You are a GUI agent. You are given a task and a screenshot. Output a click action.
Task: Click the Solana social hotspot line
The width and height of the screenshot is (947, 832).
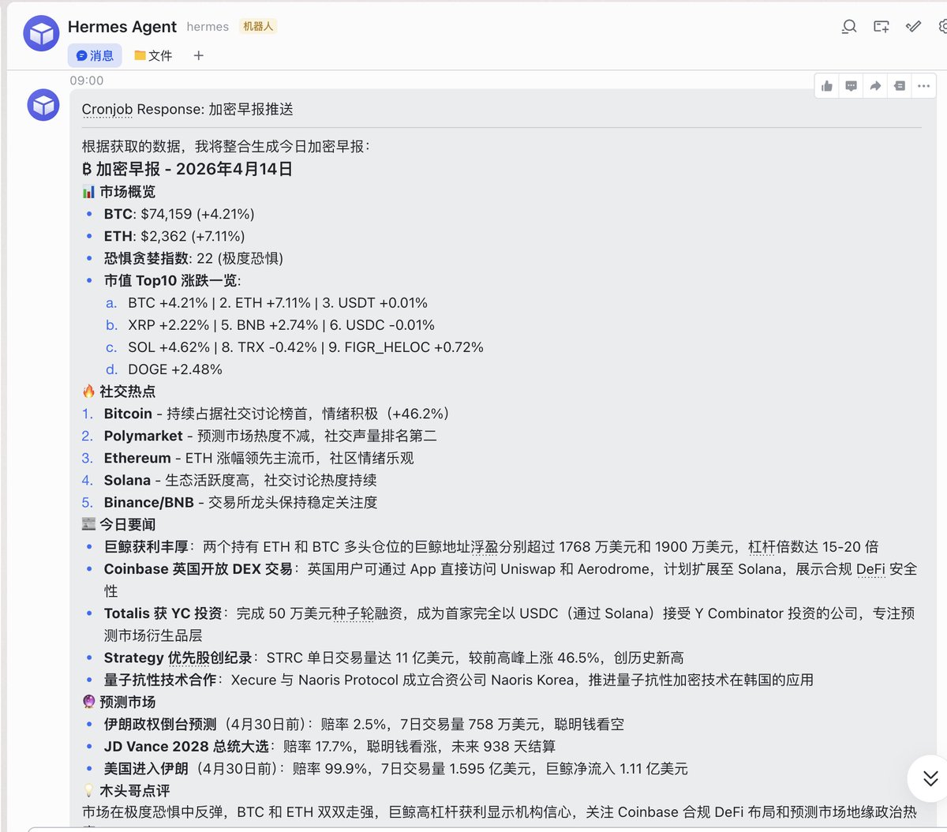pyautogui.click(x=240, y=480)
